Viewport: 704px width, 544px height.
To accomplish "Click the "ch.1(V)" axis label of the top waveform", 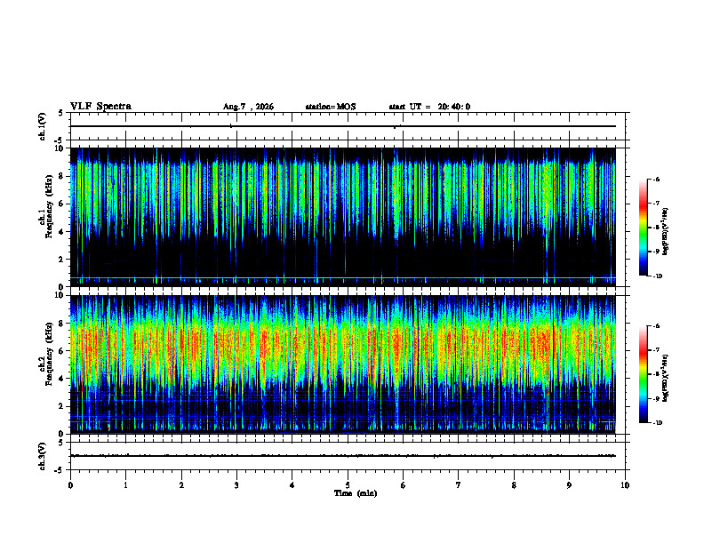I will pyautogui.click(x=42, y=126).
